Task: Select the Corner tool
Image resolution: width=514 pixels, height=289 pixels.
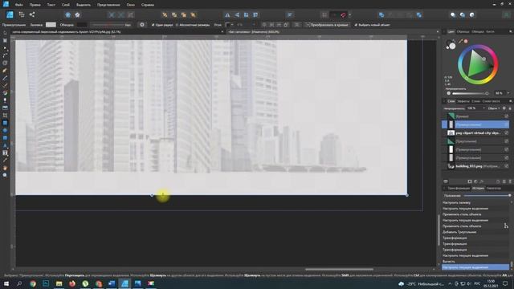Action: (x=5, y=55)
